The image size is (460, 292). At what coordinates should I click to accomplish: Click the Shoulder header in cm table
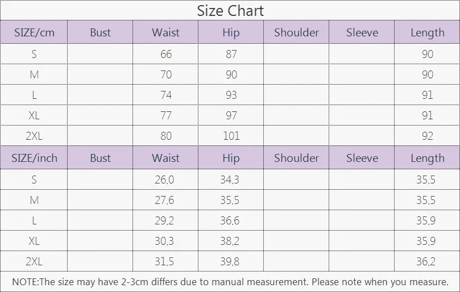pos(296,32)
